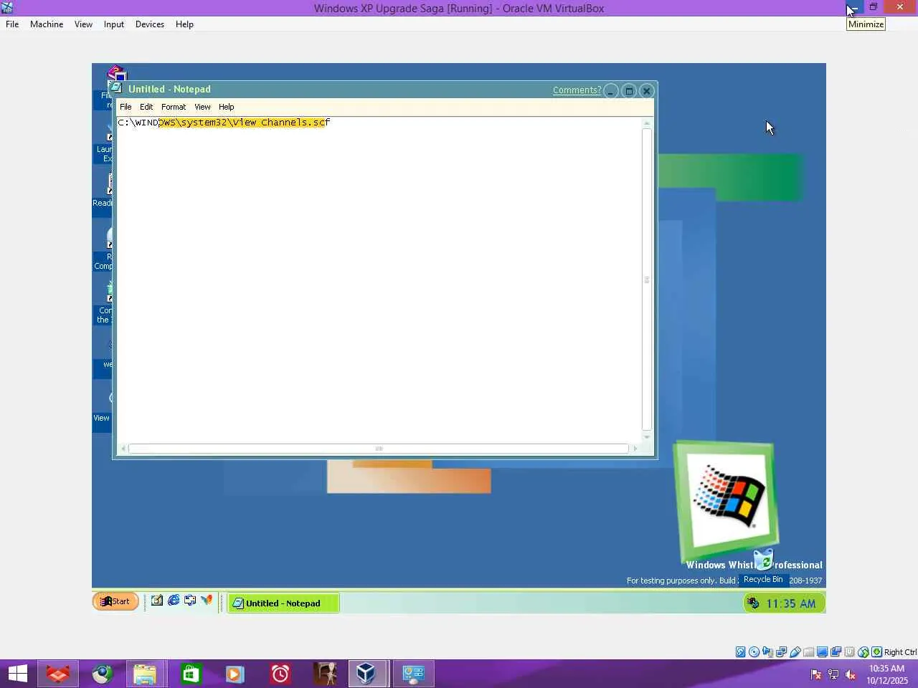Open the VirtualBox Machine menu
The height and width of the screenshot is (688, 918).
tap(47, 24)
